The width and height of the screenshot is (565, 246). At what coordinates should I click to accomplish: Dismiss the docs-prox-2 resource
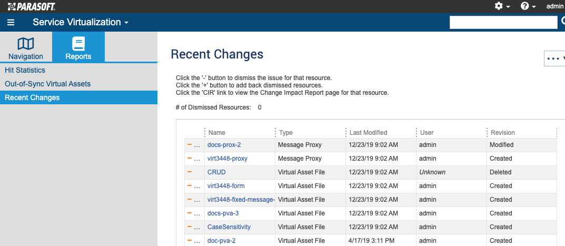[189, 145]
